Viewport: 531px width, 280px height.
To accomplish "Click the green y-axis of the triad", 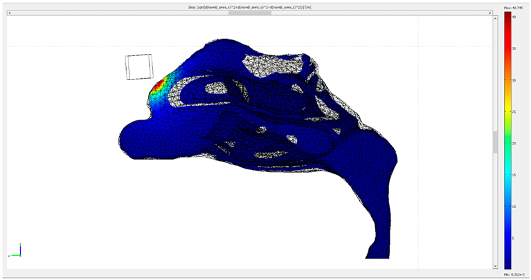I will [15, 255].
